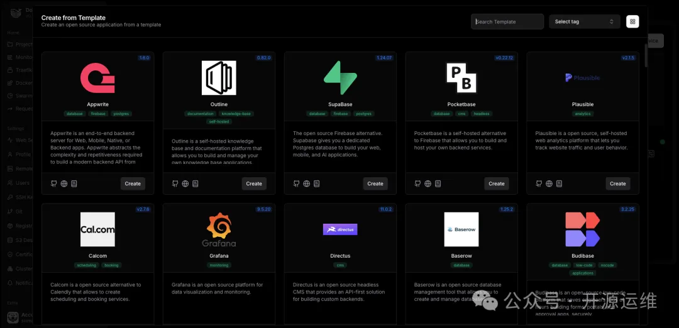Screen dimensions: 679x328
Task: Open Outline website globe icon
Action: pos(185,183)
